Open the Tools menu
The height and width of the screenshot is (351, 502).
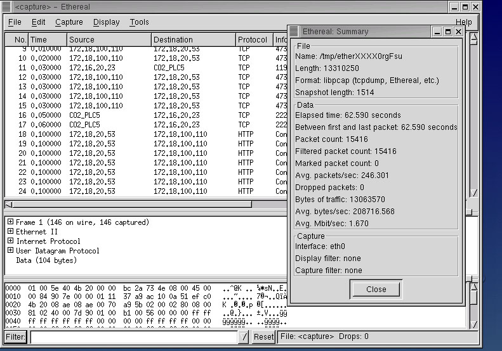(x=139, y=22)
